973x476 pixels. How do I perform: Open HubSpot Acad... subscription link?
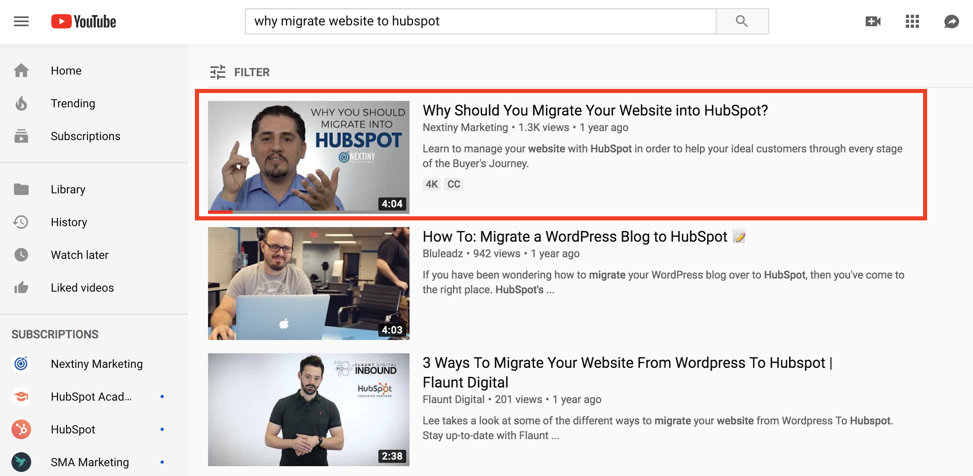click(x=94, y=397)
